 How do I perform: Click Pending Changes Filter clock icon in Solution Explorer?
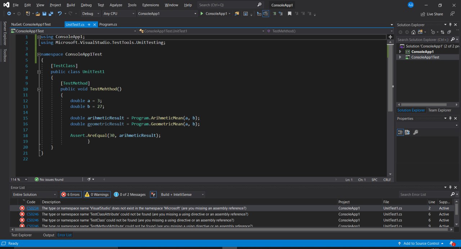(x=433, y=32)
